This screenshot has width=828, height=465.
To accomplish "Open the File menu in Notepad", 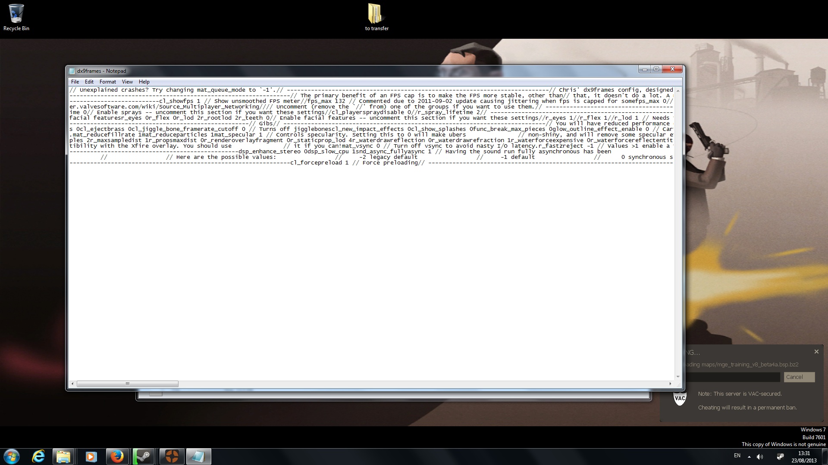I will (x=75, y=82).
